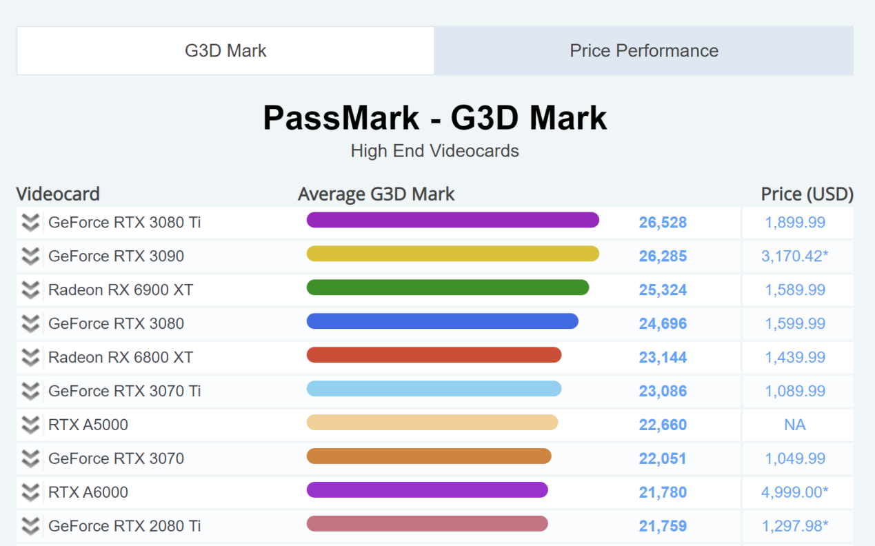Click the GeForce RTX 3070 Ti chevron icon
This screenshot has width=875, height=546.
[x=30, y=392]
